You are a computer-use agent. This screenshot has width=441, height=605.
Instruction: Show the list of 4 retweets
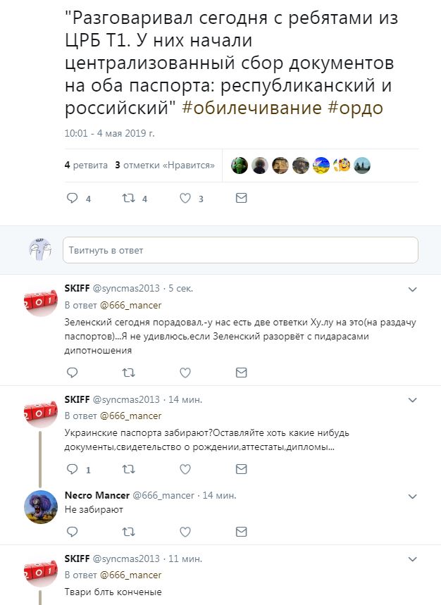[86, 165]
